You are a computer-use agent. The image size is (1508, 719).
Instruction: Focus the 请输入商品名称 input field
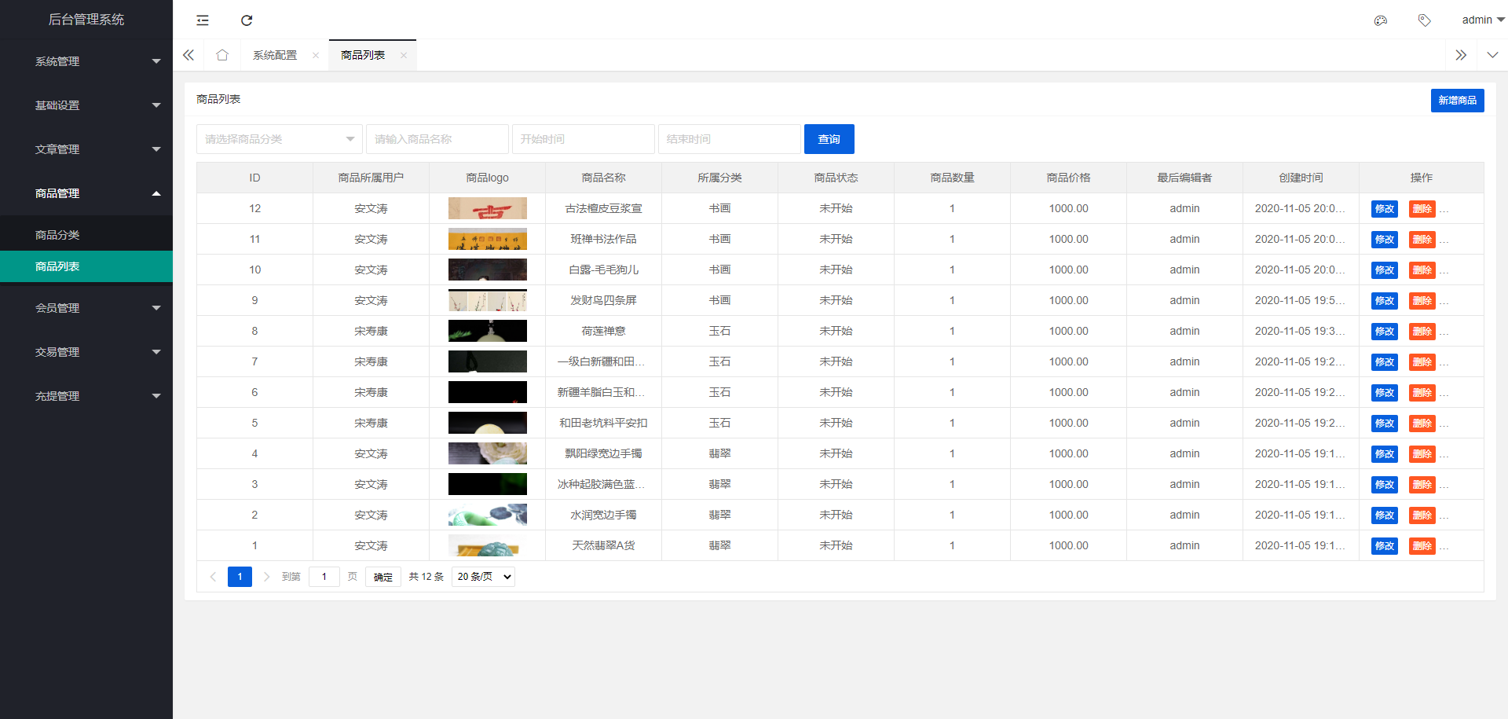[x=437, y=139]
